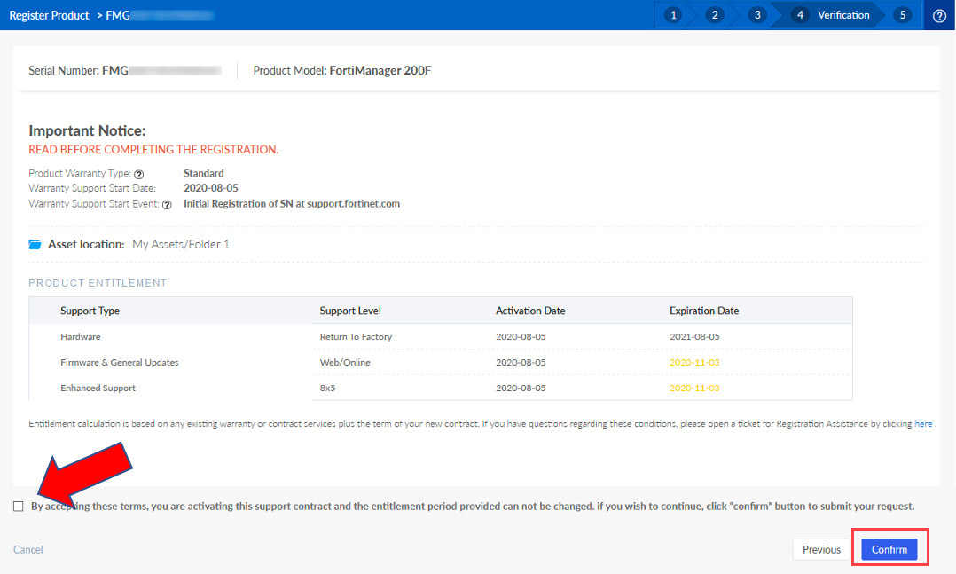This screenshot has height=574, width=956.
Task: Click the Confirm button
Action: click(889, 549)
